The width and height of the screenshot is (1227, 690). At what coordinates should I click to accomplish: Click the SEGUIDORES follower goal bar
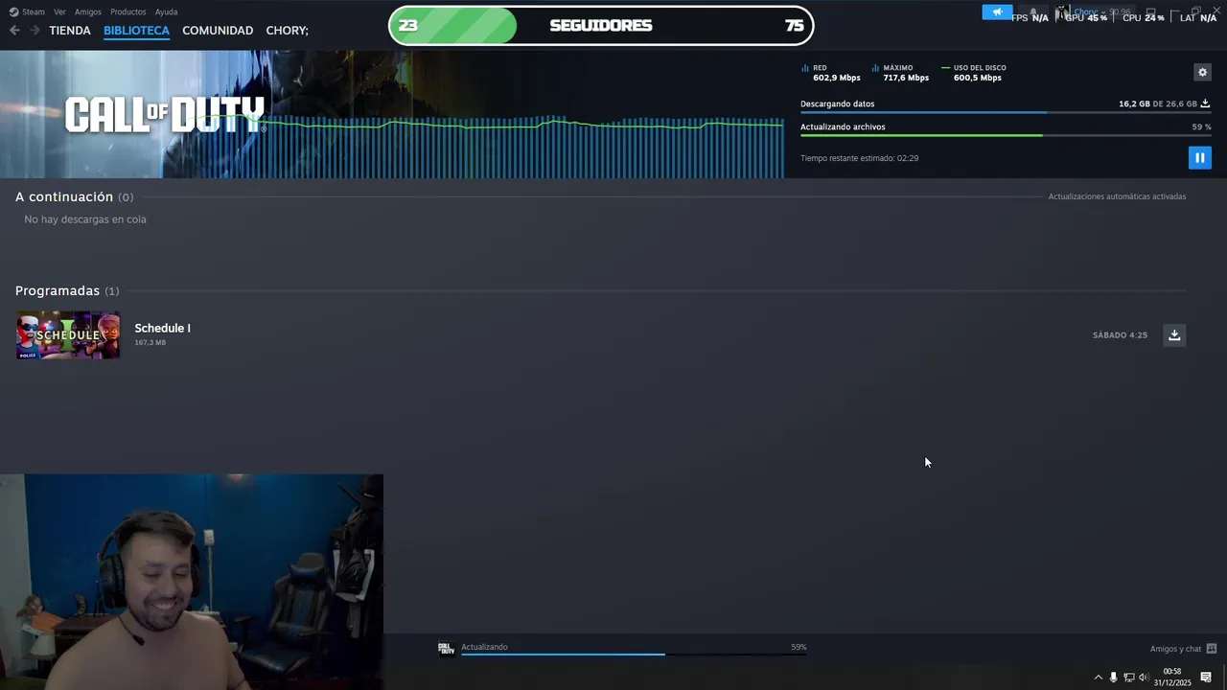(601, 26)
